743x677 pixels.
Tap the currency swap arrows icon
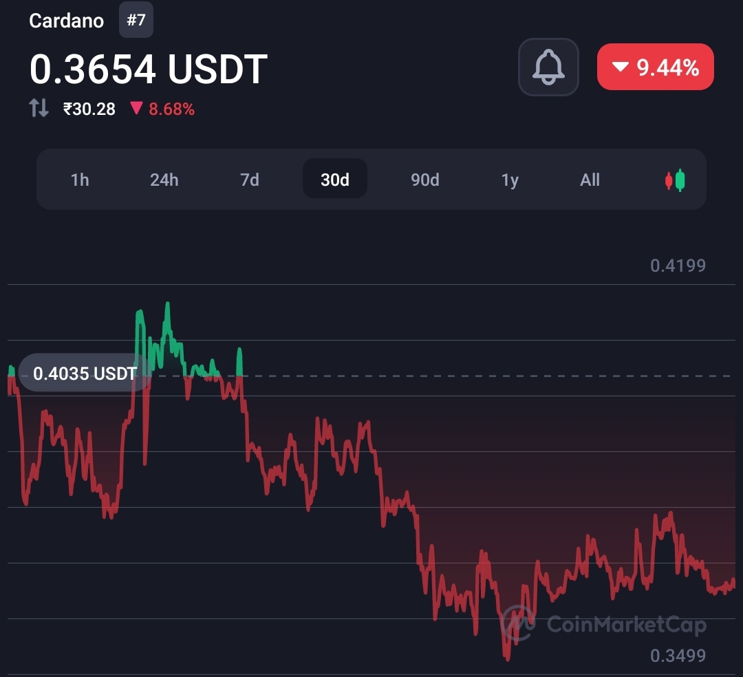click(x=39, y=108)
